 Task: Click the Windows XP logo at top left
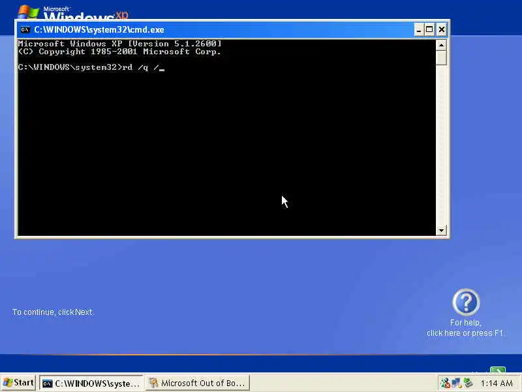pos(72,12)
